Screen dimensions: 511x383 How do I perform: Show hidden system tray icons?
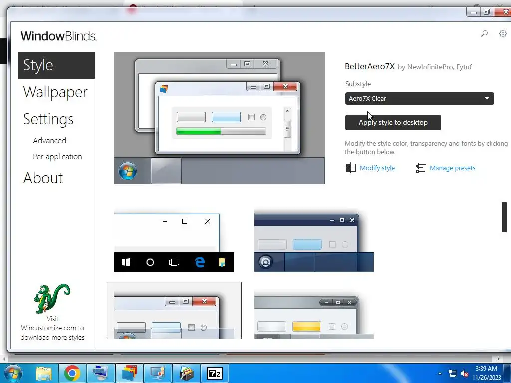(440, 373)
